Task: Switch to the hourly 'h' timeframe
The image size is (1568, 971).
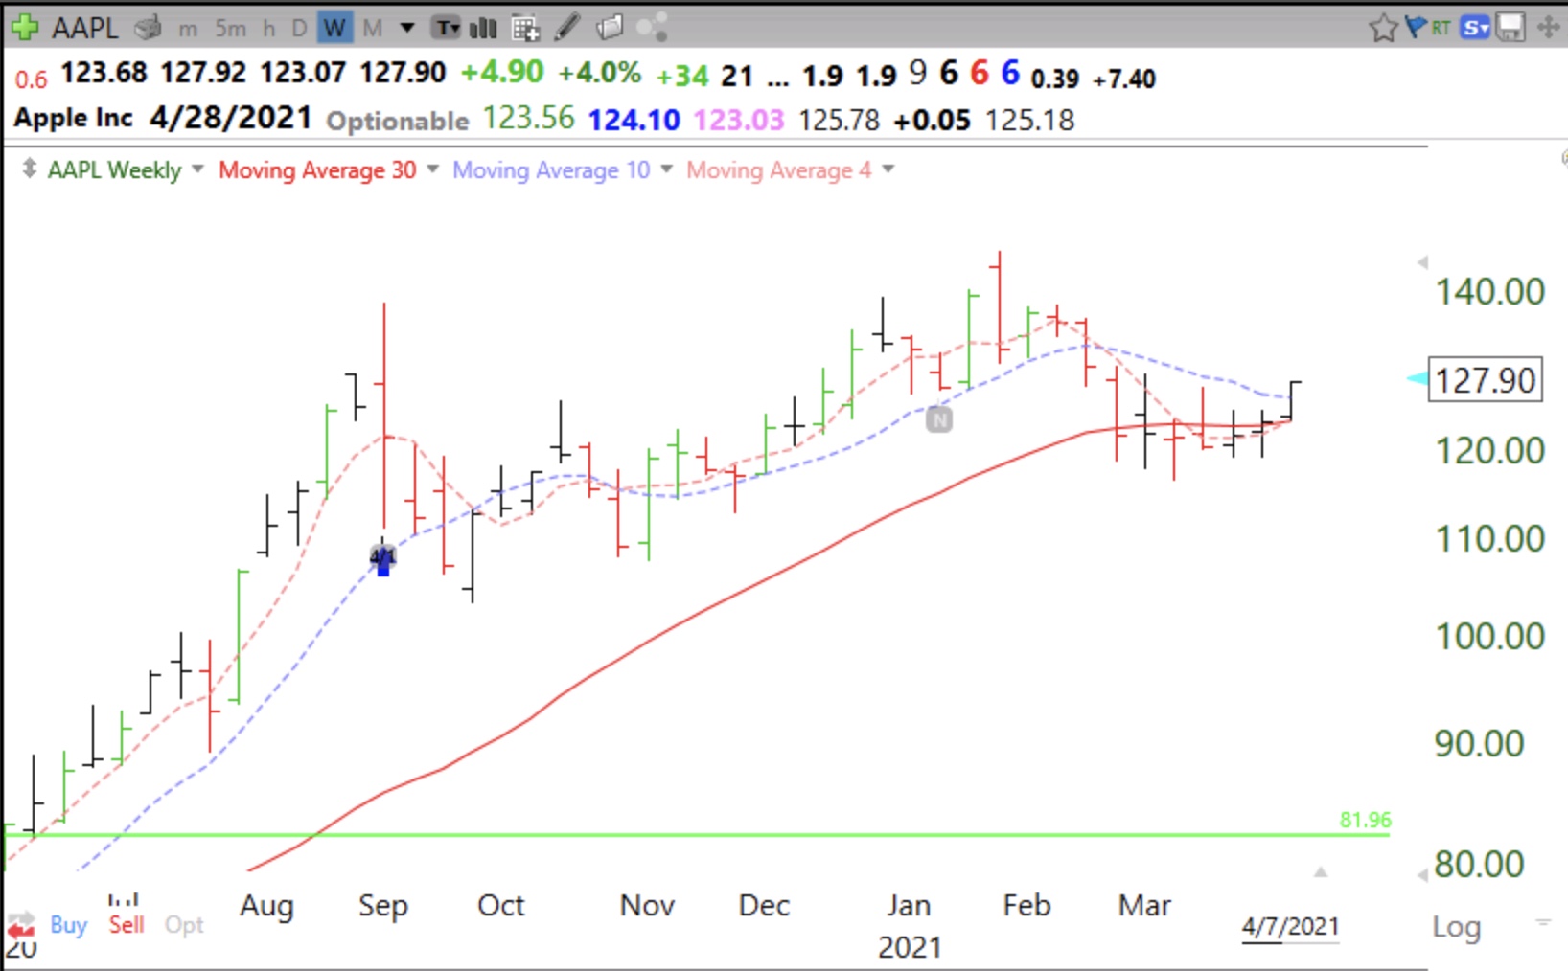Action: point(269,28)
